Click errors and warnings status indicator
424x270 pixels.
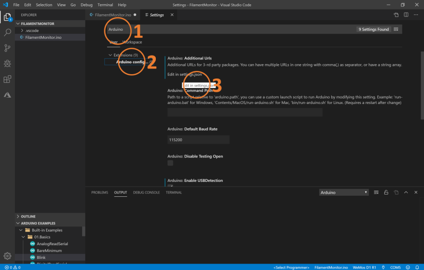point(12,267)
